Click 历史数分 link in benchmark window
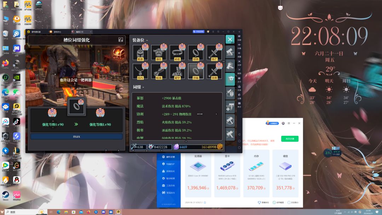 [x=293, y=202]
